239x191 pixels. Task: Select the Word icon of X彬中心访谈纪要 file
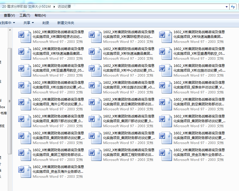(x=95, y=70)
